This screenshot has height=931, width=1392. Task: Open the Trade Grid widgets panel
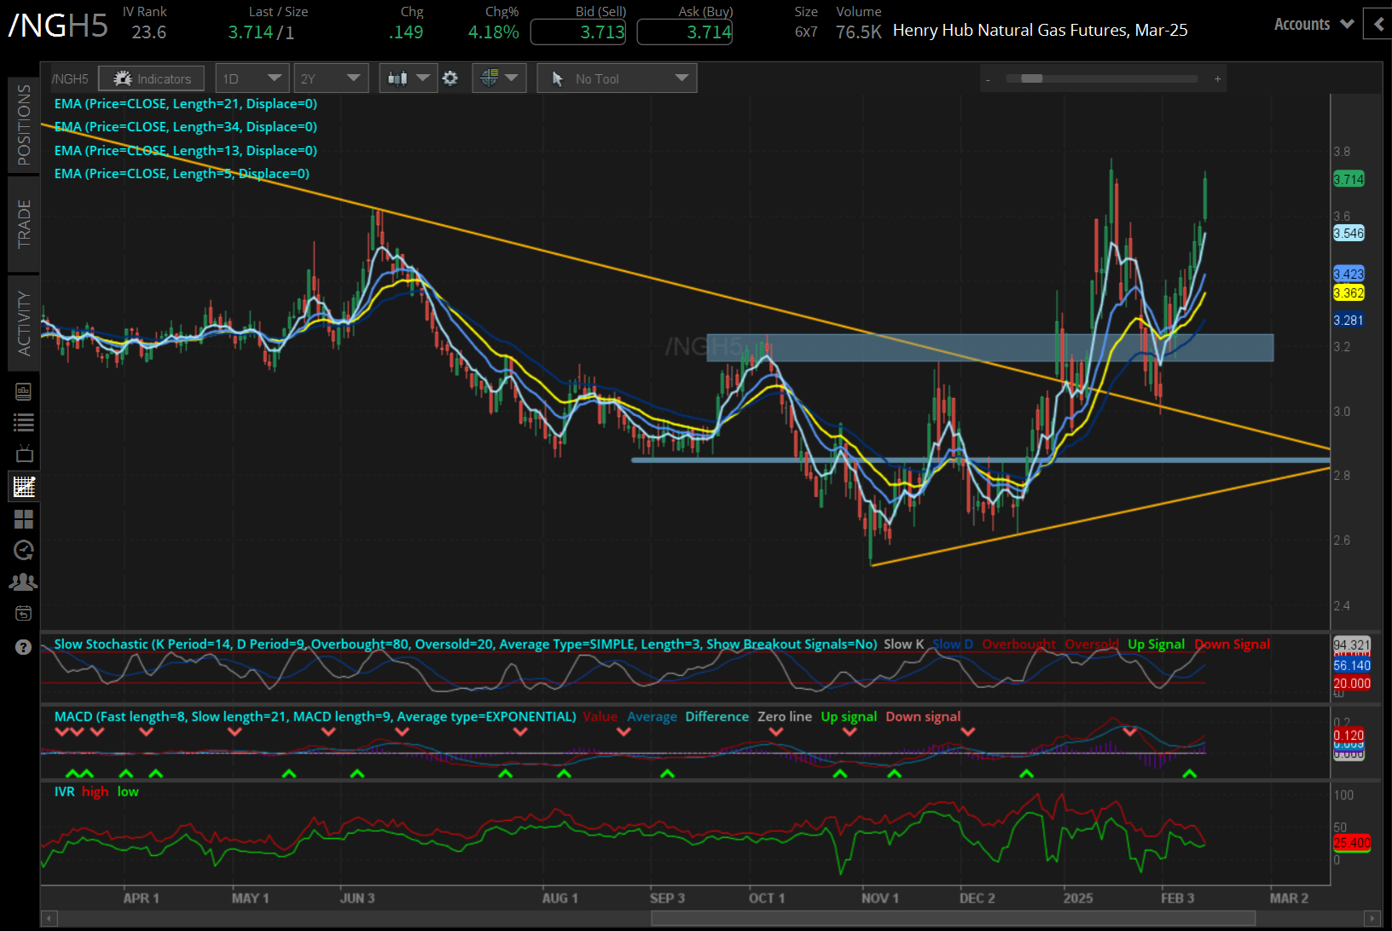pos(24,519)
